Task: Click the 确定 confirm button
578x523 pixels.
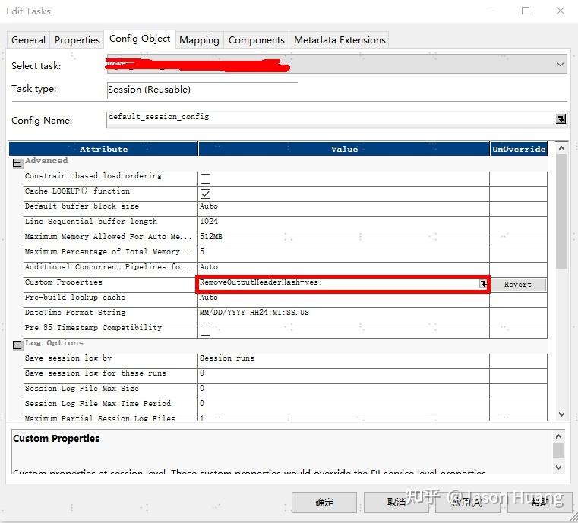Action: [x=324, y=502]
